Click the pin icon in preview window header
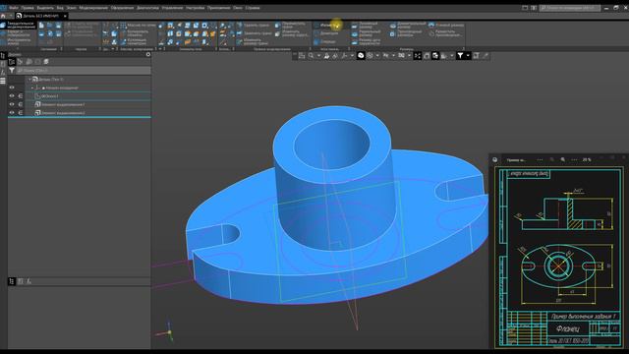629x354 pixels. [x=495, y=159]
